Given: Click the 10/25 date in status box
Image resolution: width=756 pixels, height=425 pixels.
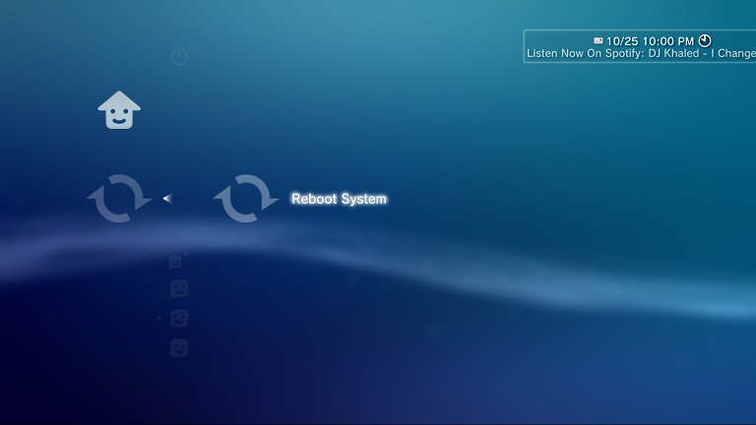Looking at the screenshot, I should (622, 41).
